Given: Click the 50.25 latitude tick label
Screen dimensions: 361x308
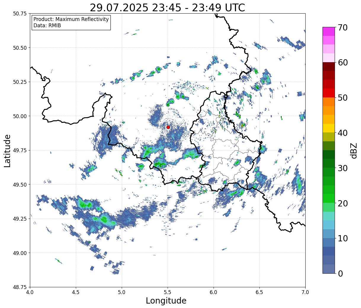Looking at the screenshot, I should tap(20, 82).
